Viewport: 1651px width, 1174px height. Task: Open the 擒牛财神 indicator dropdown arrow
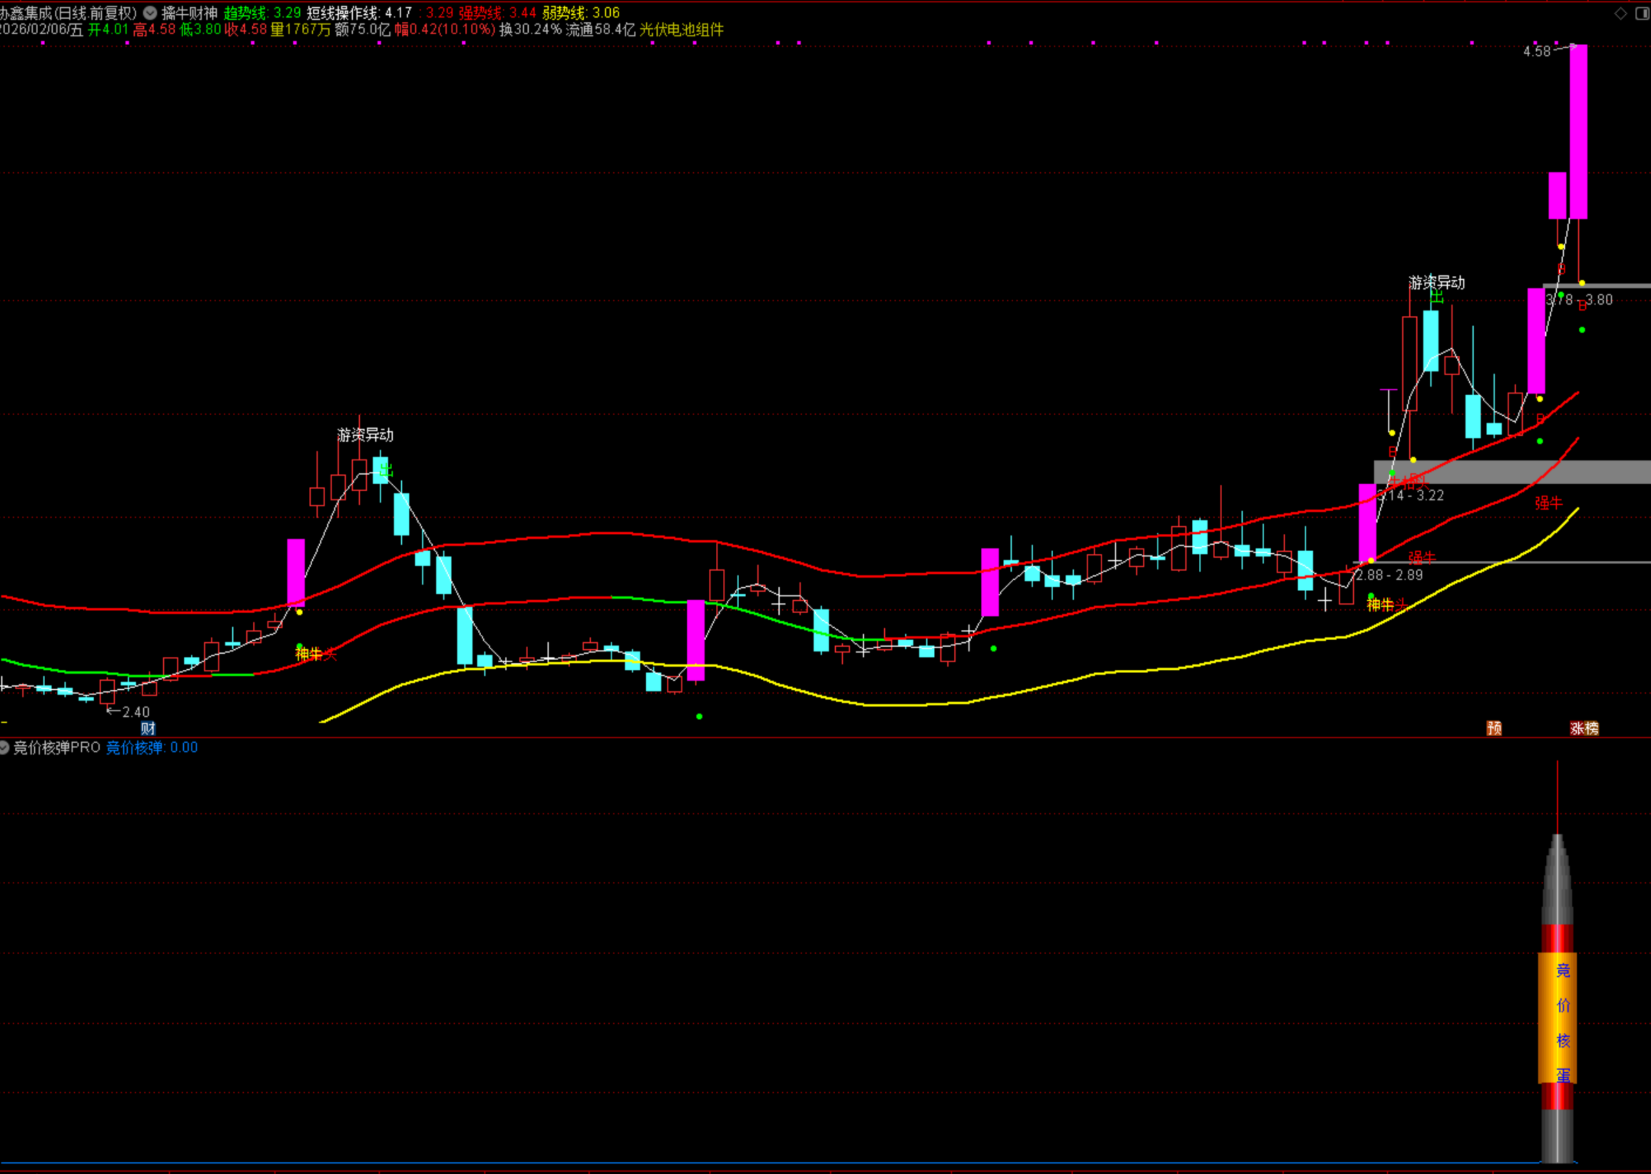150,13
